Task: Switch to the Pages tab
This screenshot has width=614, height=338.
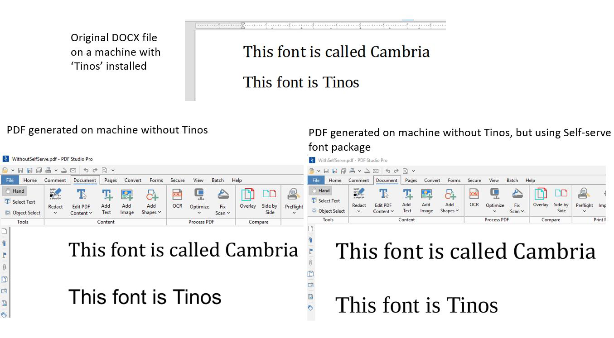Action: point(110,180)
